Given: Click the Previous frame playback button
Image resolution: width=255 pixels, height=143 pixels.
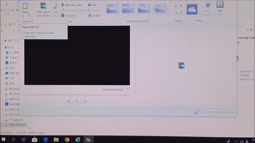Looking at the screenshot, I should click(69, 101).
